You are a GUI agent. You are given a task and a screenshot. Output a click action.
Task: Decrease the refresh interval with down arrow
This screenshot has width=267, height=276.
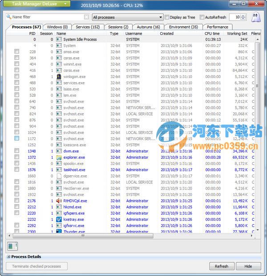click(x=243, y=18)
